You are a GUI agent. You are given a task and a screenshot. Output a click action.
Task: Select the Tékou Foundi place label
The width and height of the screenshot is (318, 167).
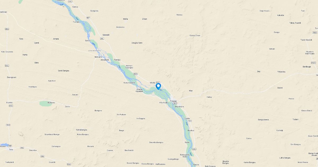pyautogui.click(x=295, y=23)
